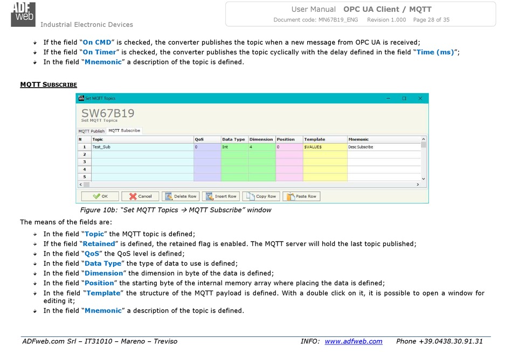Click 'Document code: MN67B19_ENG' in the header

pyautogui.click(x=316, y=19)
